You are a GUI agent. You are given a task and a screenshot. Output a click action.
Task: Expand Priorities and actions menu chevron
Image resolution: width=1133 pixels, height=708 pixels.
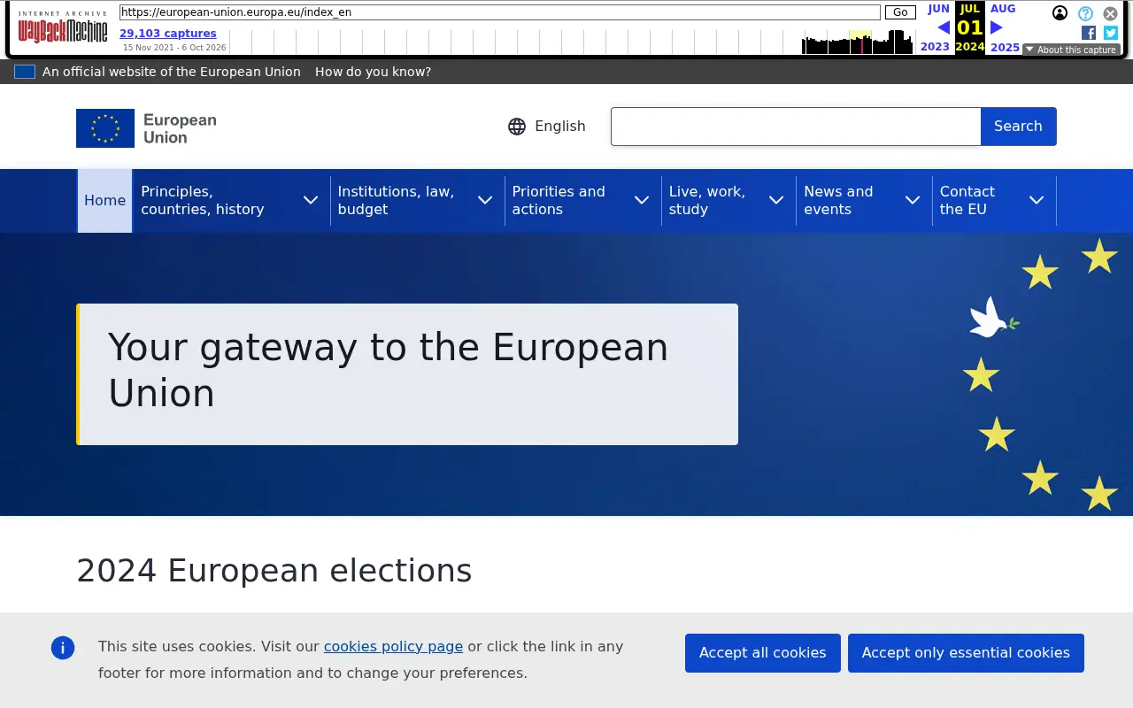click(642, 200)
